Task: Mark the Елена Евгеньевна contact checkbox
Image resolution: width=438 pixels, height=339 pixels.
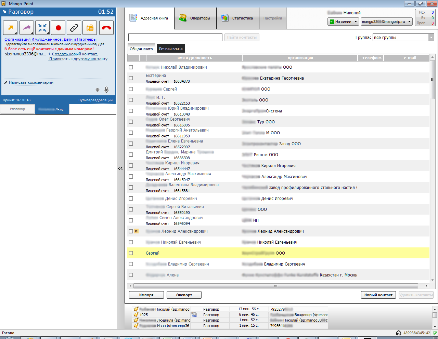Action: pos(131,144)
